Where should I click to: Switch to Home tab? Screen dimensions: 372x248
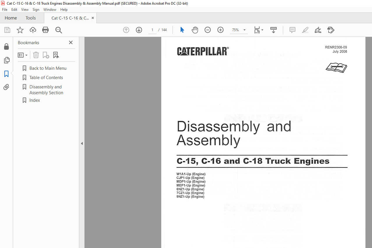click(x=11, y=18)
